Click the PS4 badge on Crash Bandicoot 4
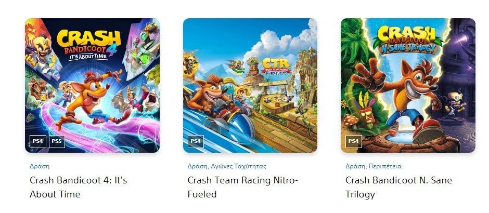 coord(38,141)
